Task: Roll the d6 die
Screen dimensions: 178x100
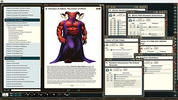Action: coord(54,94)
